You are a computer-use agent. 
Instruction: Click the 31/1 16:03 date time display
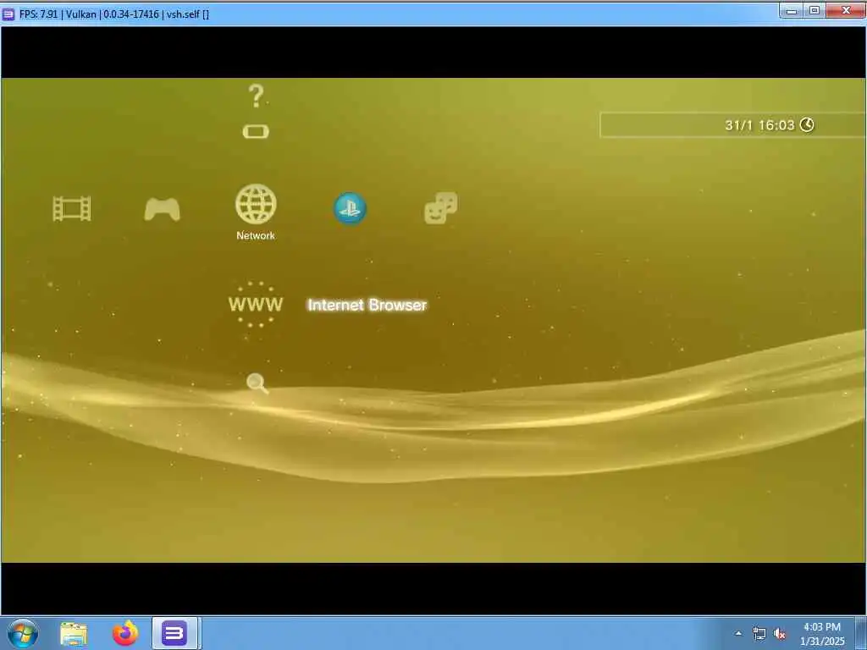(x=759, y=125)
